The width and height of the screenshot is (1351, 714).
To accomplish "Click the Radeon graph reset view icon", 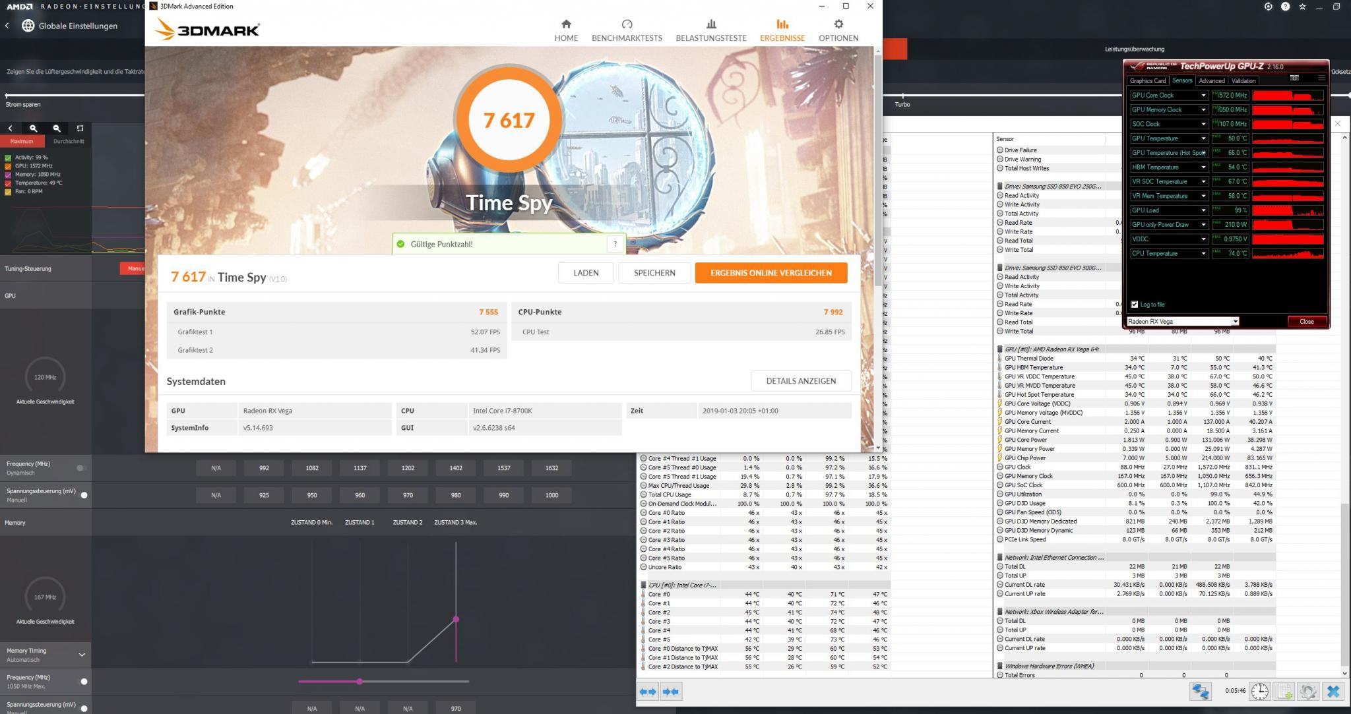I will pyautogui.click(x=80, y=128).
